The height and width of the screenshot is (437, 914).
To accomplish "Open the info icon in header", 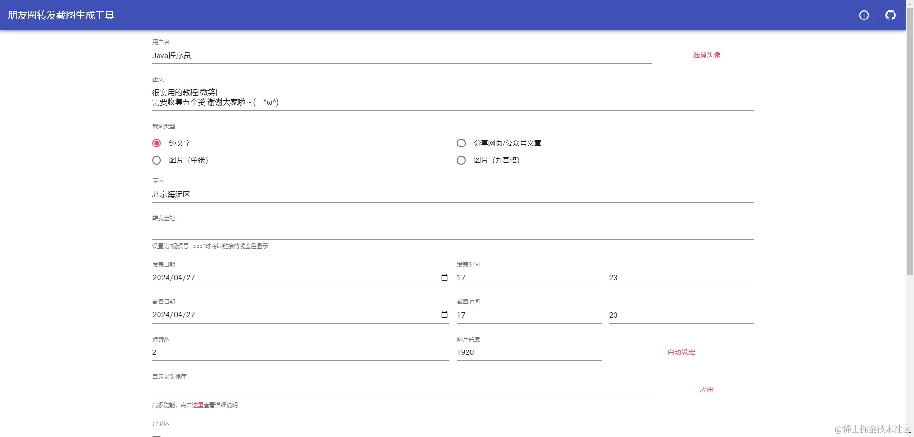I will (x=864, y=15).
